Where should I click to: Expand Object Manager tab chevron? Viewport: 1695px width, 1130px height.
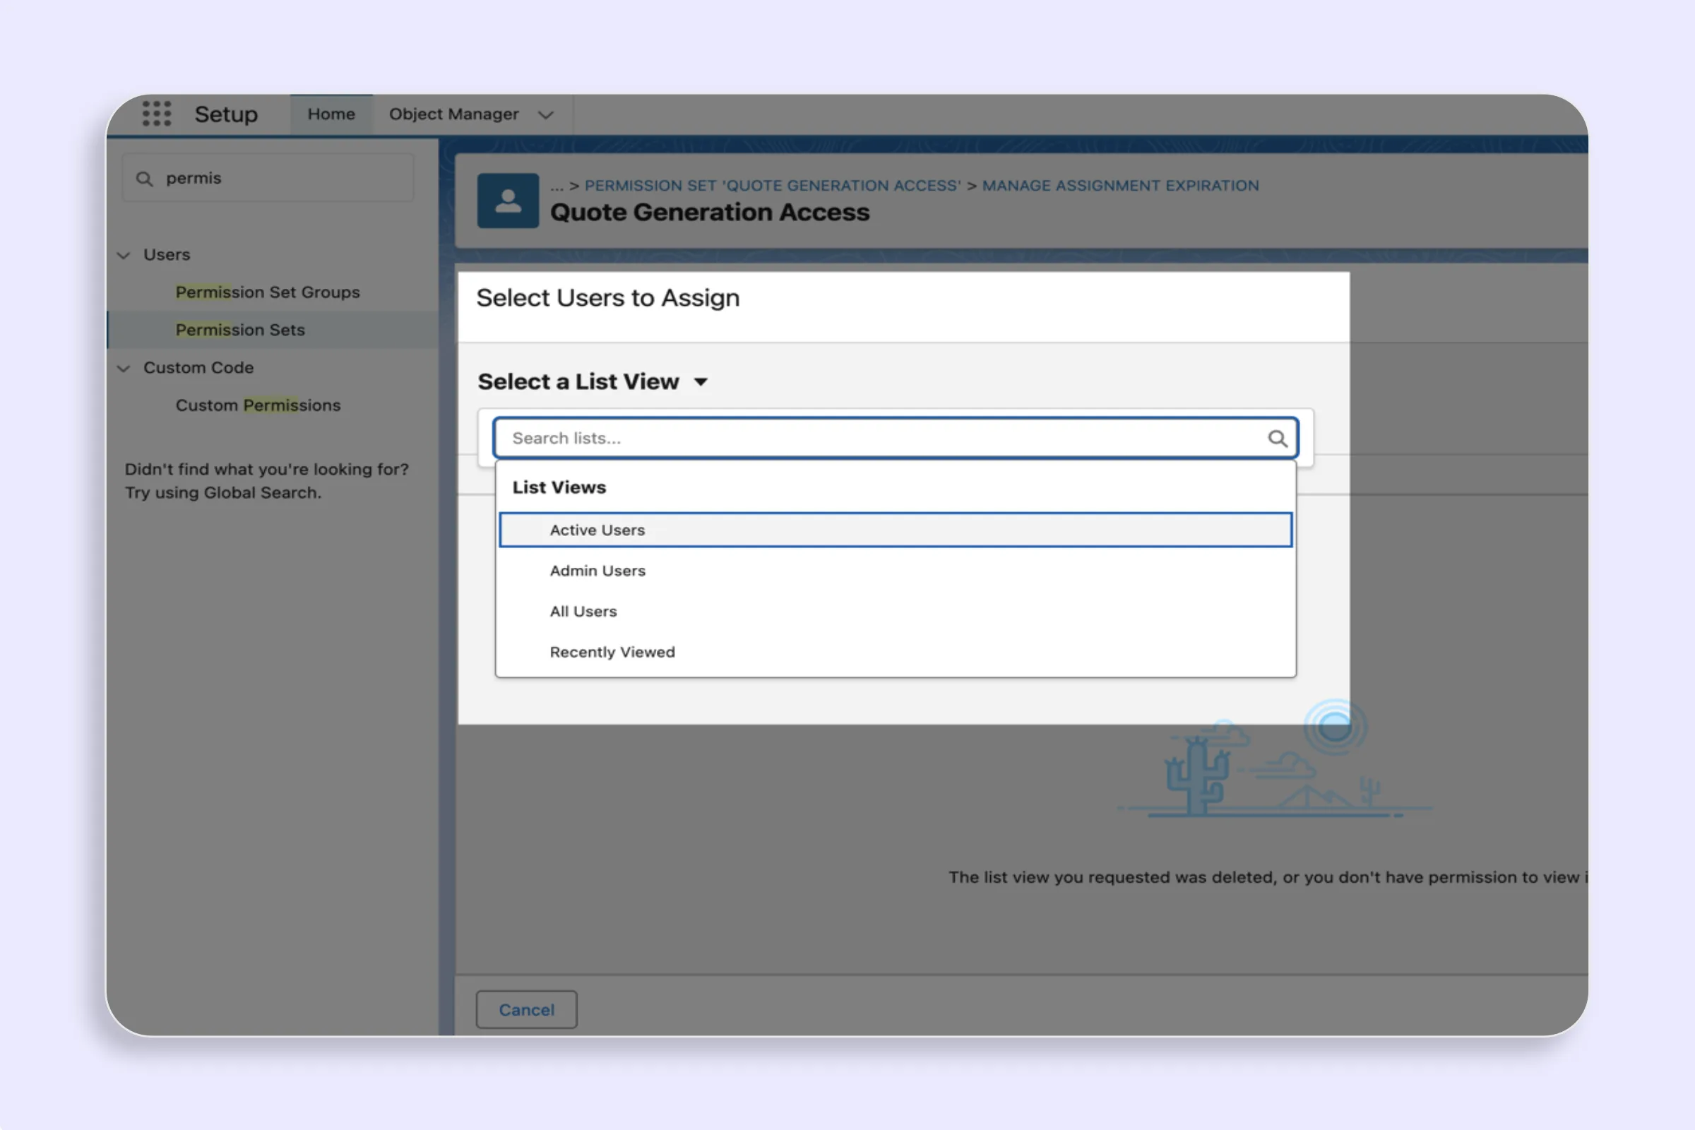point(545,114)
